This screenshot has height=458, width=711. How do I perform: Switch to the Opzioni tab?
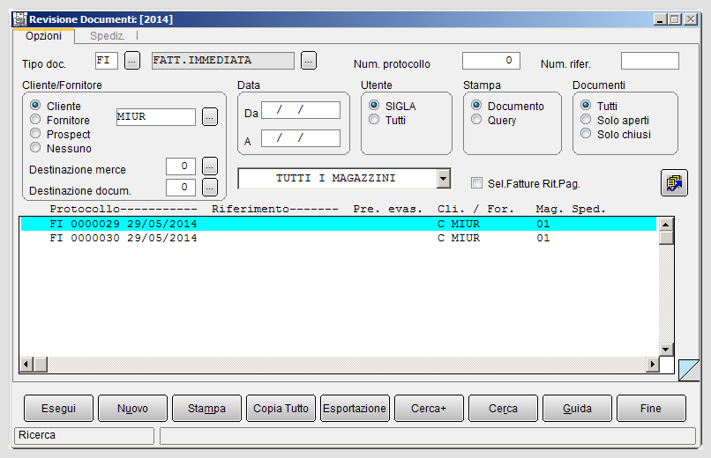click(x=43, y=36)
